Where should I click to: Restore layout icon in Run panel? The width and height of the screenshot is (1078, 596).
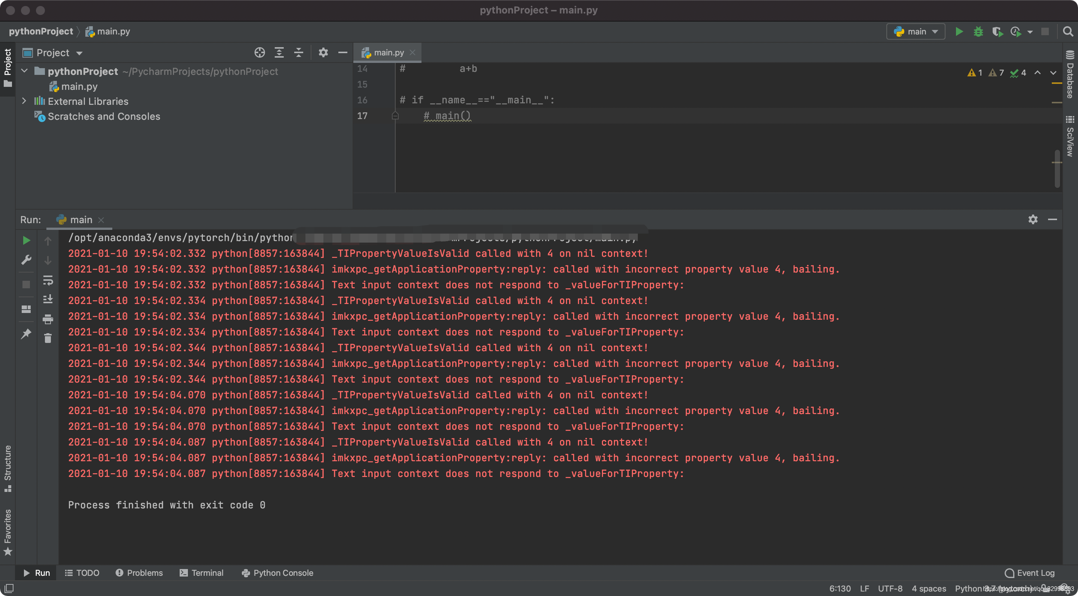(26, 309)
